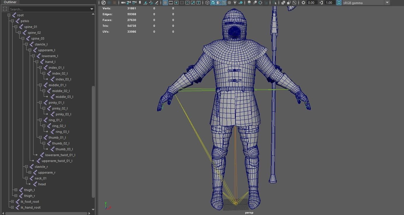This screenshot has height=215, width=404.
Task: Toggle Textured display mode
Action: [229, 3]
